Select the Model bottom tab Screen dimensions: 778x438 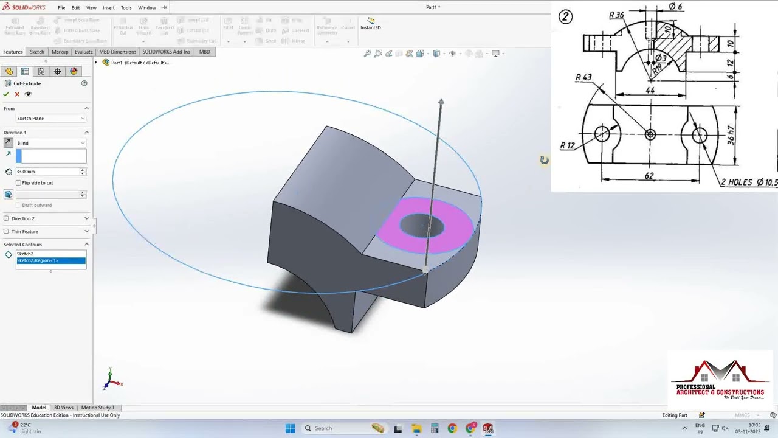[x=39, y=408]
